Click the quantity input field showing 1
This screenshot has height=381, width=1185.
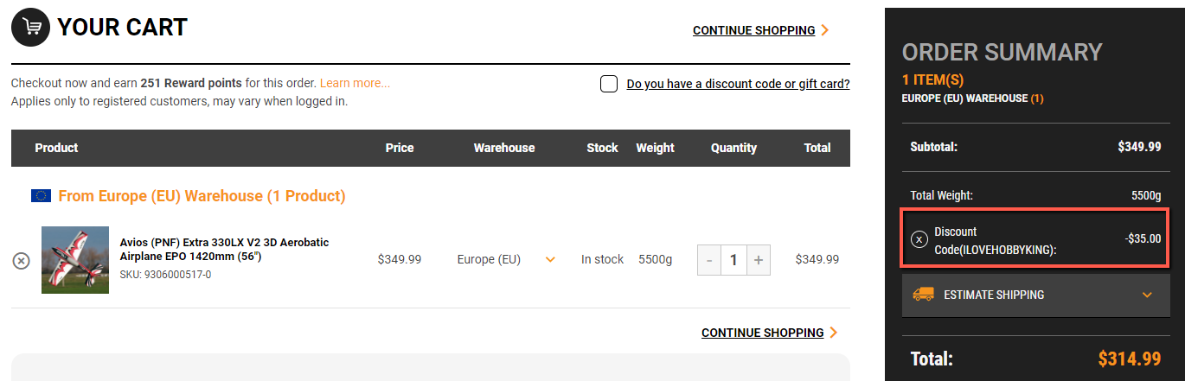pos(733,259)
